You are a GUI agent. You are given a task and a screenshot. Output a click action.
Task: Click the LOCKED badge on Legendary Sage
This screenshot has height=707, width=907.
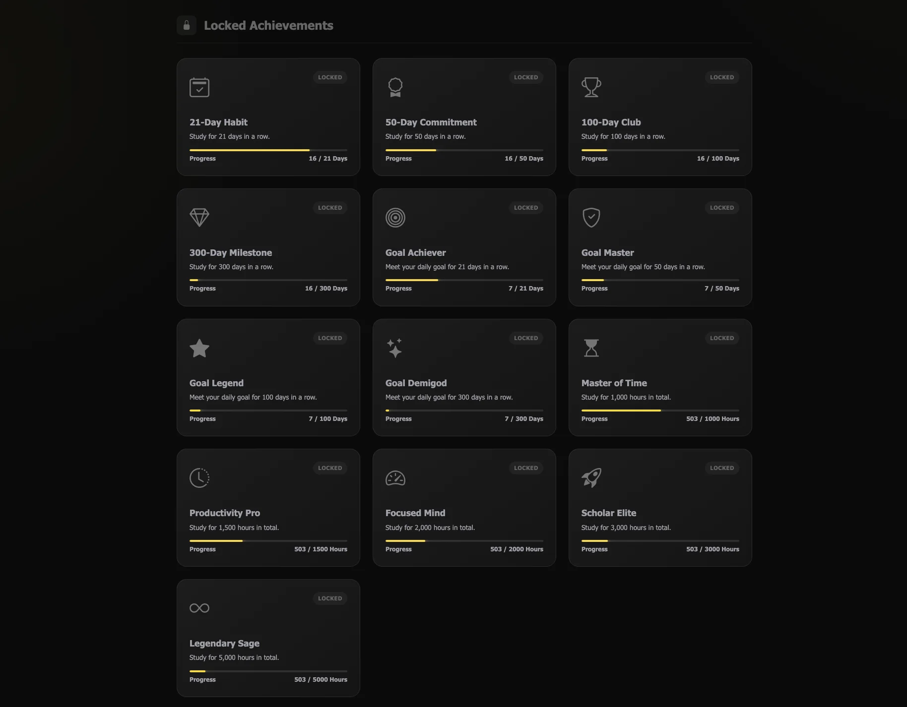pyautogui.click(x=330, y=598)
